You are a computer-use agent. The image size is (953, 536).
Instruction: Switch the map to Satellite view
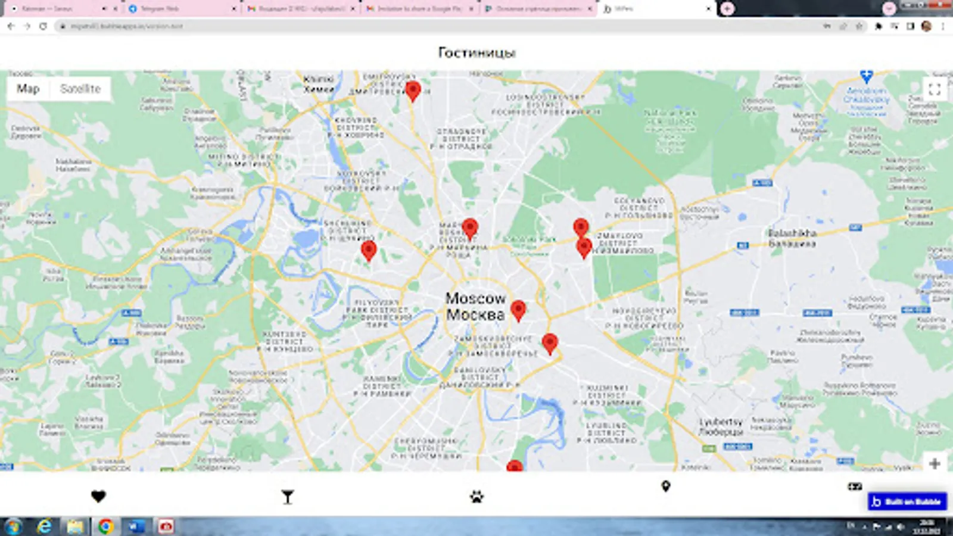(x=80, y=89)
